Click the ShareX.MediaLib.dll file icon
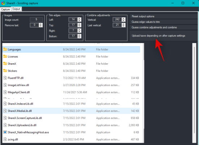The width and height of the screenshot is (199, 145). click(5, 111)
